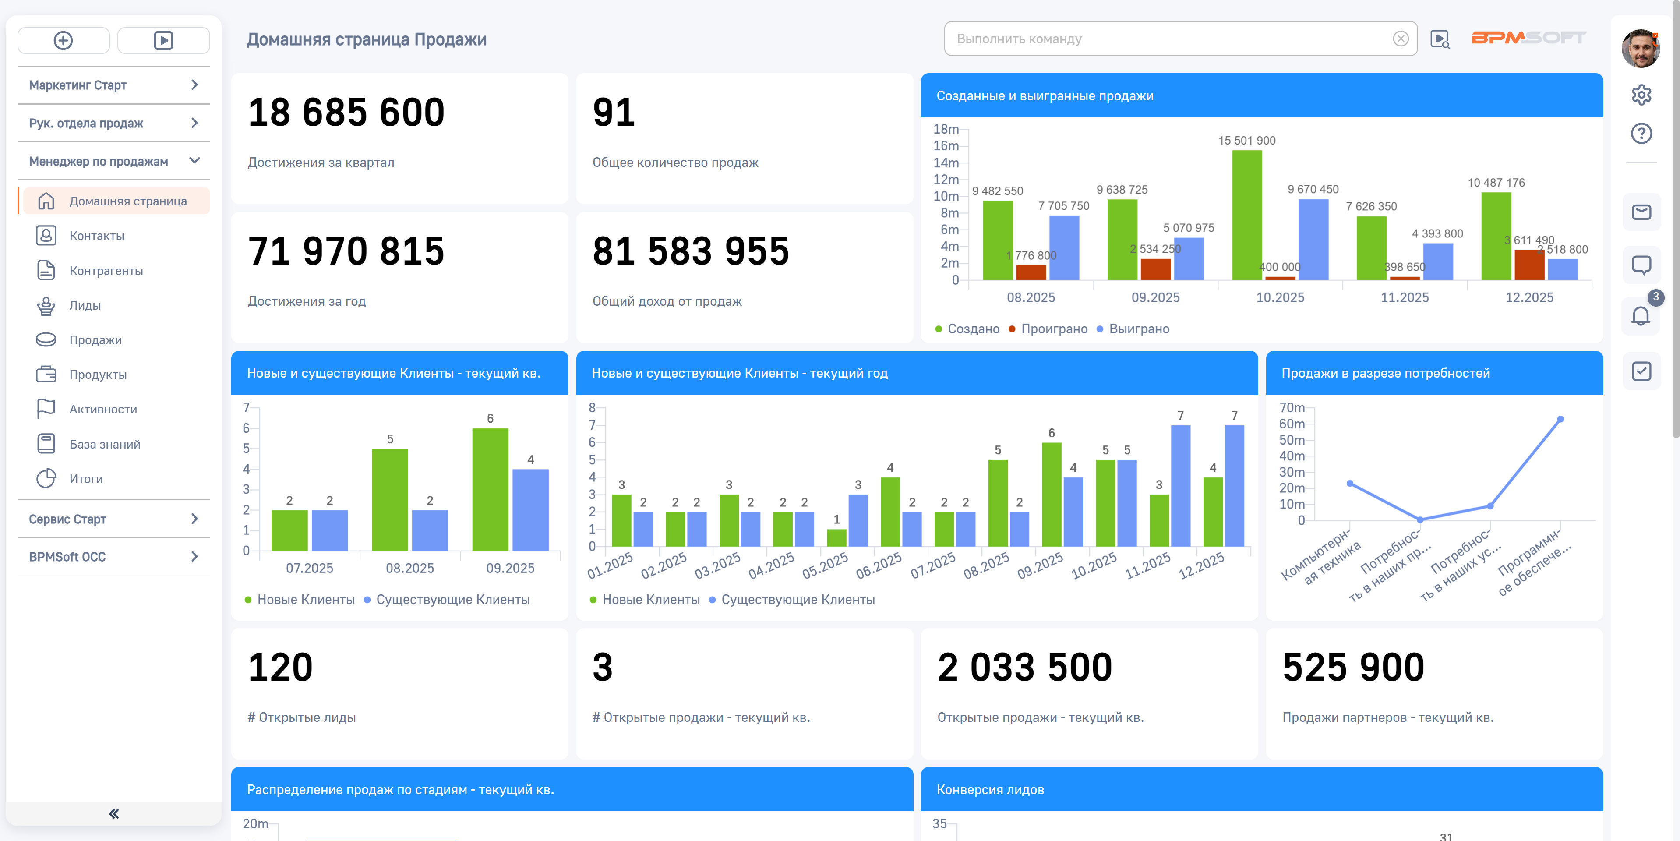Expand the Маркетинг Старт workspace
1680x841 pixels.
pos(113,85)
